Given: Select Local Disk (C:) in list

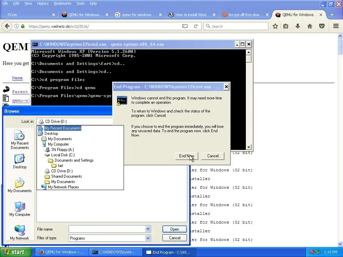Looking at the screenshot, I should tap(63, 155).
